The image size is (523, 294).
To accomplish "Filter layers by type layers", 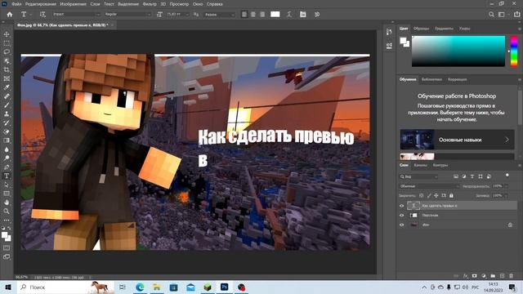I will 472,176.
